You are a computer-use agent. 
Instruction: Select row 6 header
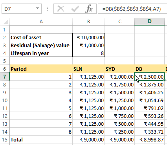tap(5, 69)
